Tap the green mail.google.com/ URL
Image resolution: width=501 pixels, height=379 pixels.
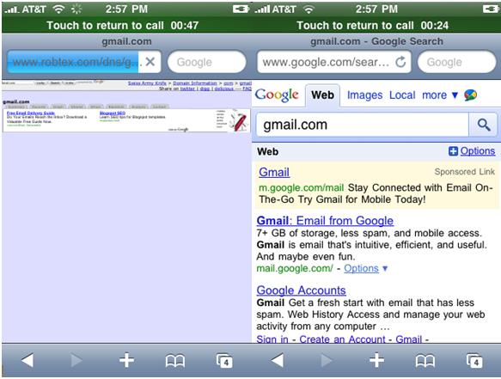pos(295,268)
